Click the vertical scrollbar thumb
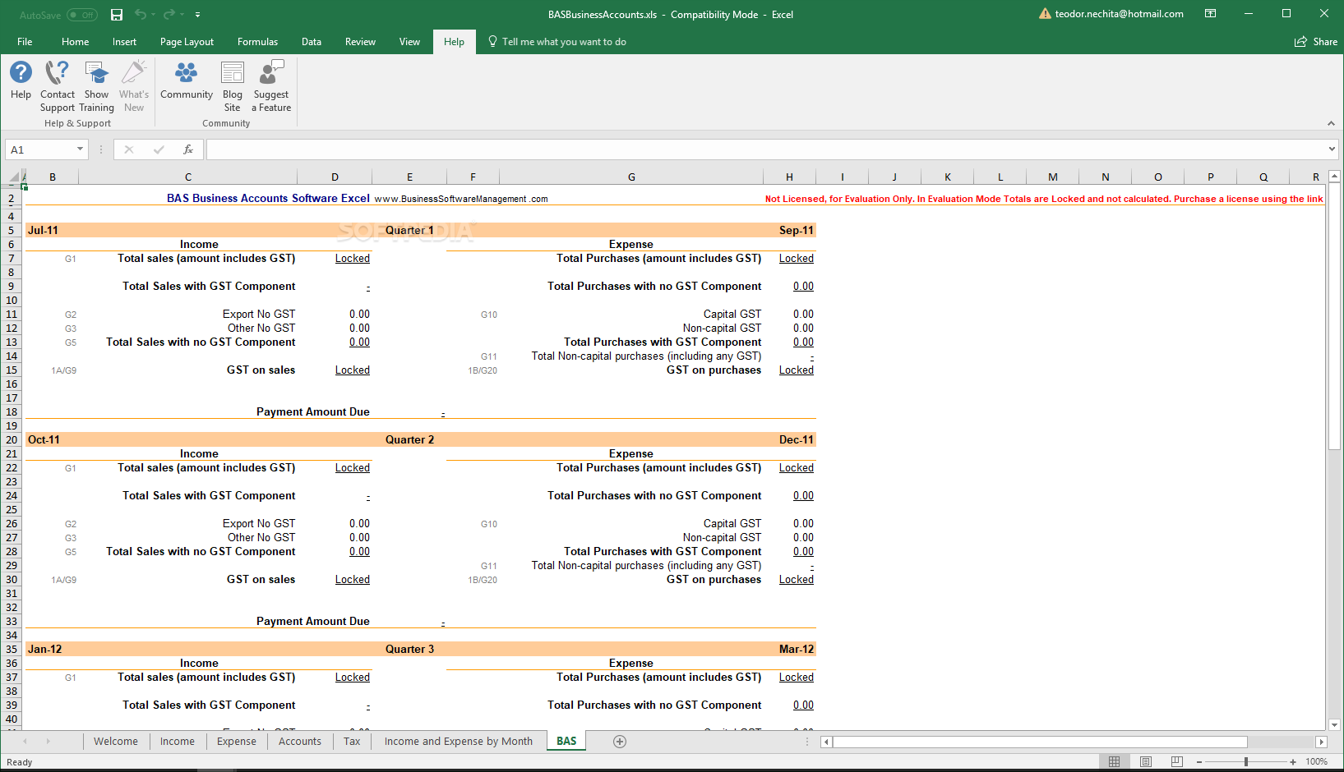The image size is (1344, 772). (1334, 316)
